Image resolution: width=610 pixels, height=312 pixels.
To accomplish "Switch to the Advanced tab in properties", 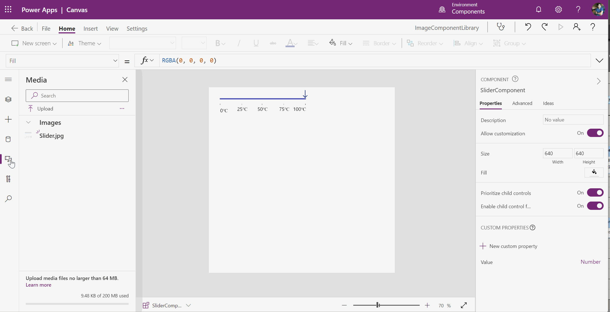I will click(522, 103).
